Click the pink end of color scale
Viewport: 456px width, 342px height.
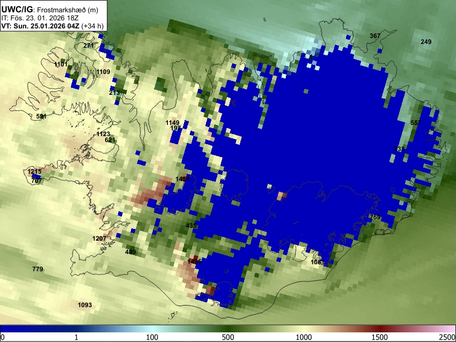coord(446,329)
